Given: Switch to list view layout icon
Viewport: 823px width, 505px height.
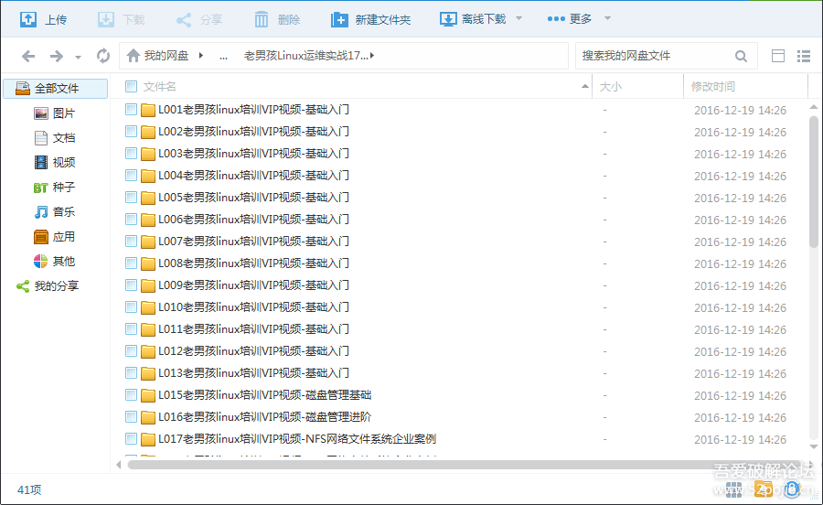Looking at the screenshot, I should pyautogui.click(x=804, y=56).
